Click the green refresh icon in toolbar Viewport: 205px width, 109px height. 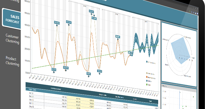pos(190,12)
